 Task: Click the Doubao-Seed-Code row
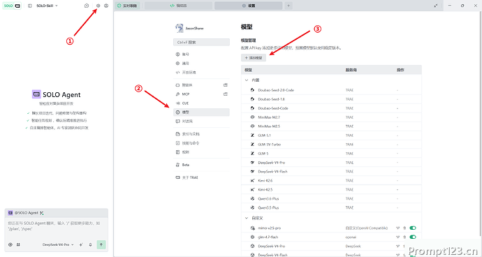331,108
